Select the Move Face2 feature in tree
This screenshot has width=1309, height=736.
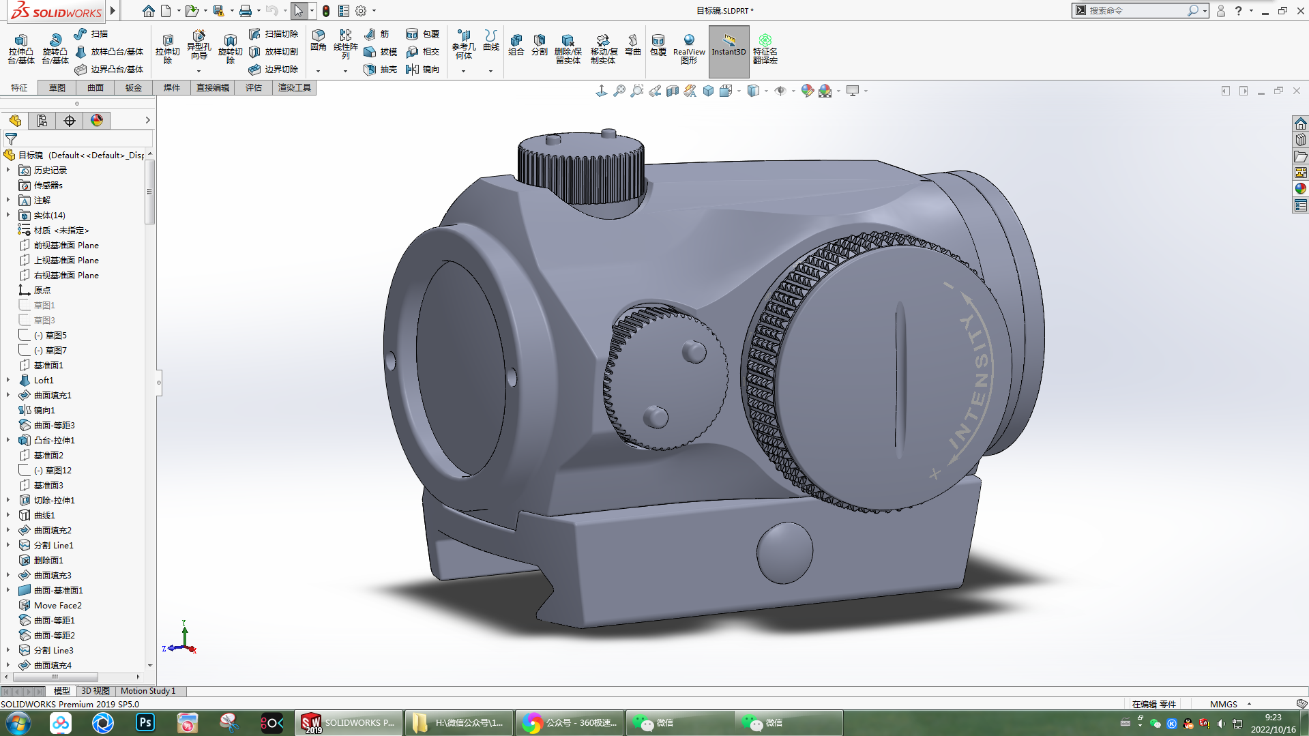pos(57,606)
